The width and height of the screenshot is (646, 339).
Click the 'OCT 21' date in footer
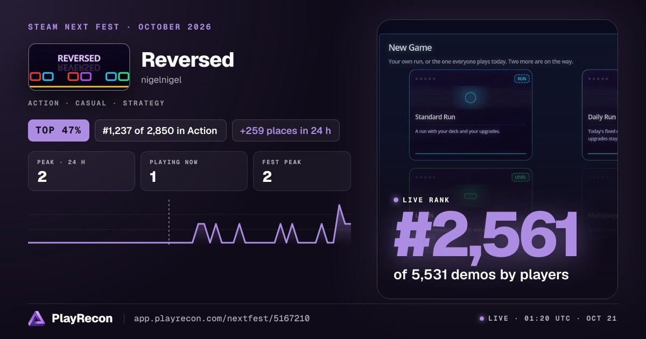(x=601, y=319)
